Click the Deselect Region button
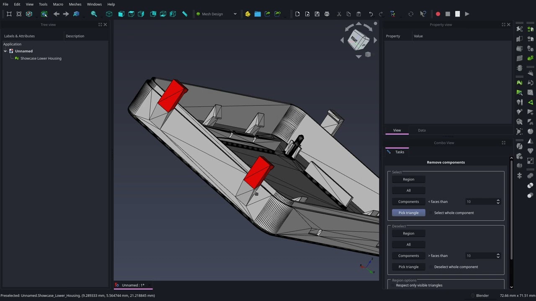 pyautogui.click(x=408, y=233)
